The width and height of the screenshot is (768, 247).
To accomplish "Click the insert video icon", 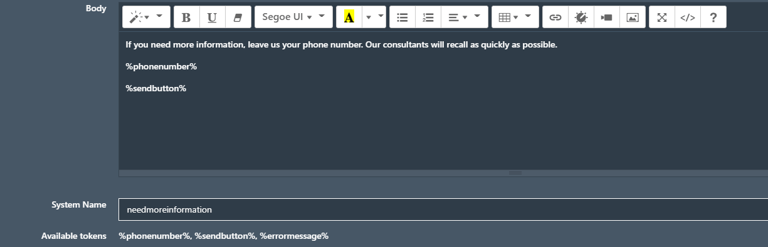I will pos(606,18).
